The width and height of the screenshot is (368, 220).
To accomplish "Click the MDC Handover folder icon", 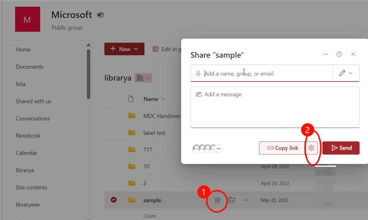I will [132, 116].
